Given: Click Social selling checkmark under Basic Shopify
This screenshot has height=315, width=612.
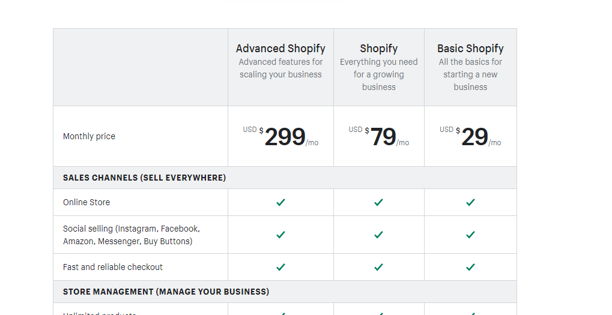Looking at the screenshot, I should (470, 235).
